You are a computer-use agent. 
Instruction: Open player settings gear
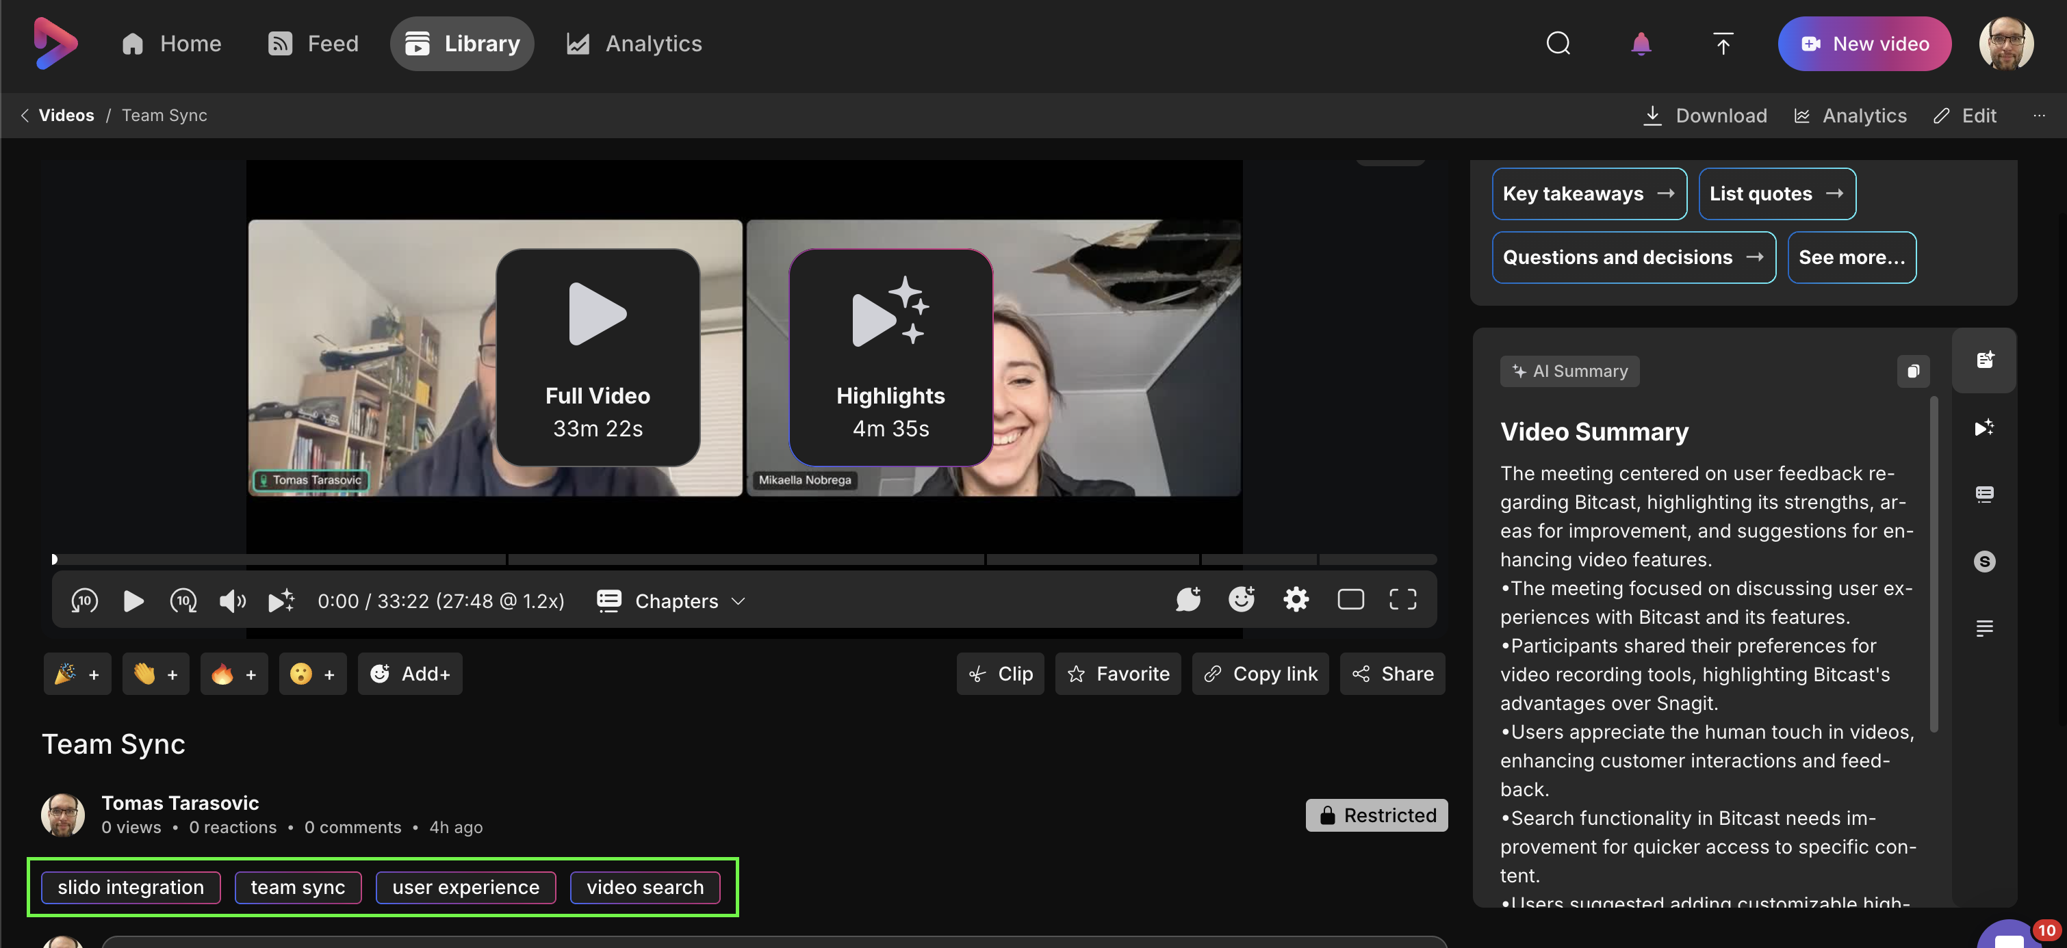point(1296,599)
